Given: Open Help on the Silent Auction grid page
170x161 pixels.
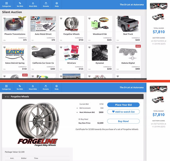Looking at the screenshot, I should coord(57,5).
